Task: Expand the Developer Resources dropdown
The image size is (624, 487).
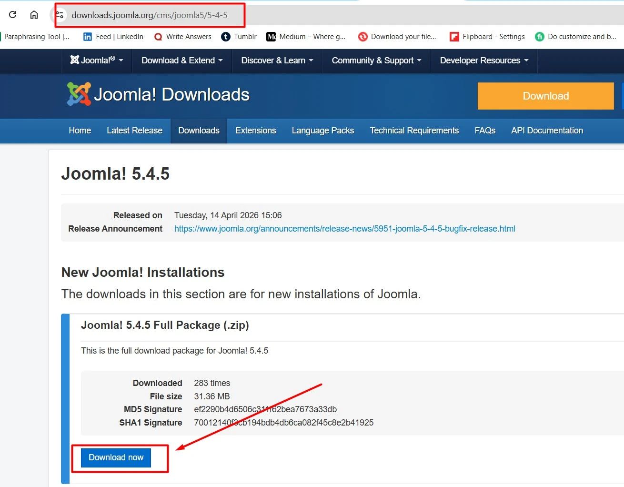Action: pos(484,61)
